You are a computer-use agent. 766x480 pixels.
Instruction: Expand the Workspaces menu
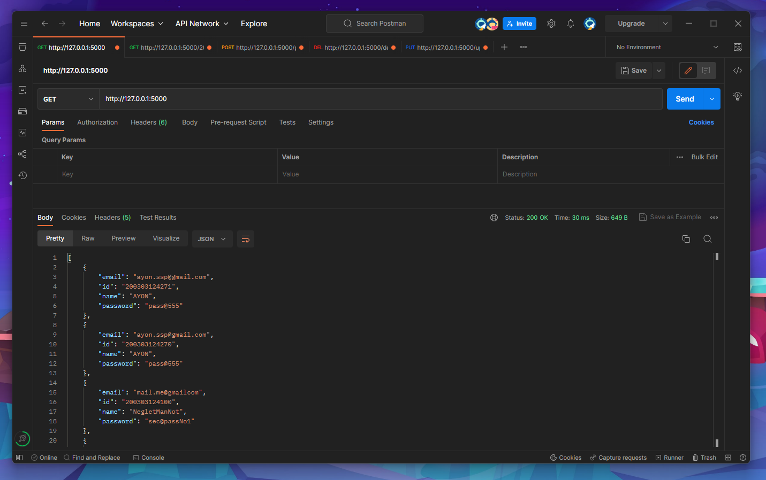click(x=137, y=24)
